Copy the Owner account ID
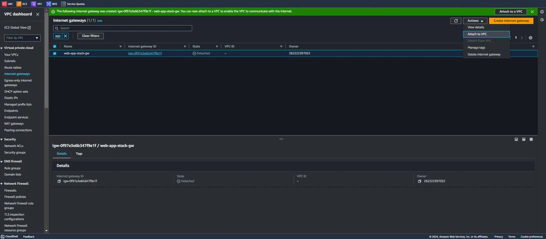The height and width of the screenshot is (239, 546). pos(420,181)
